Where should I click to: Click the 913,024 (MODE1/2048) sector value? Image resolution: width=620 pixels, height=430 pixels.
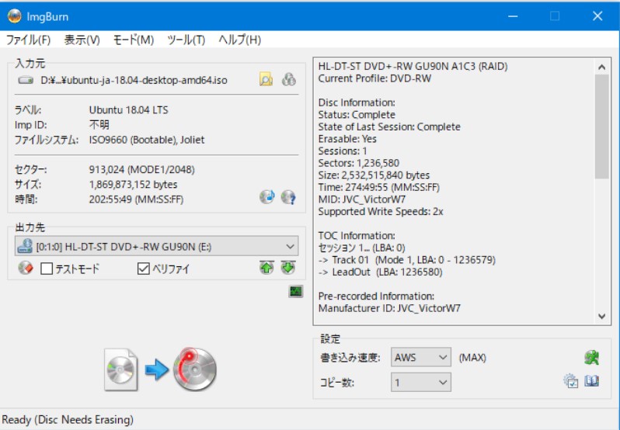tap(141, 169)
